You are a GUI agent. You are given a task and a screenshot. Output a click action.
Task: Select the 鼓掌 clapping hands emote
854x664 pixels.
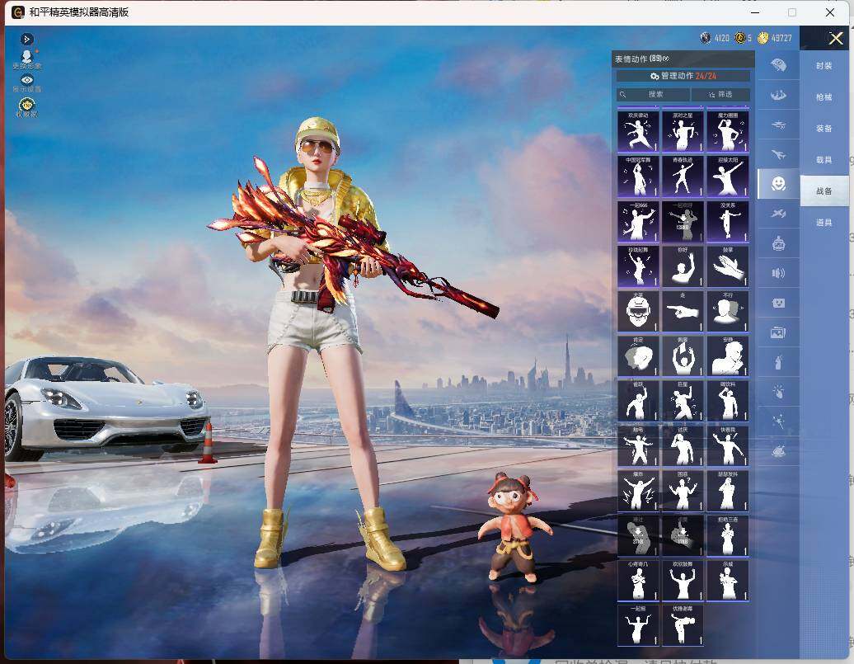(x=728, y=266)
